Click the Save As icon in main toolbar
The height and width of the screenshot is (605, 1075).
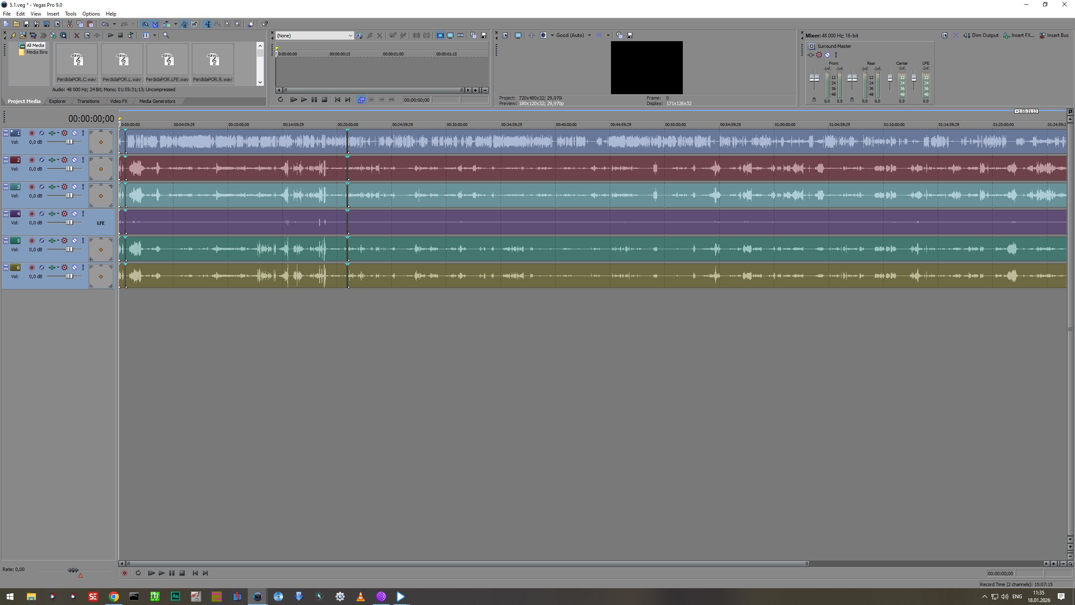(37, 24)
